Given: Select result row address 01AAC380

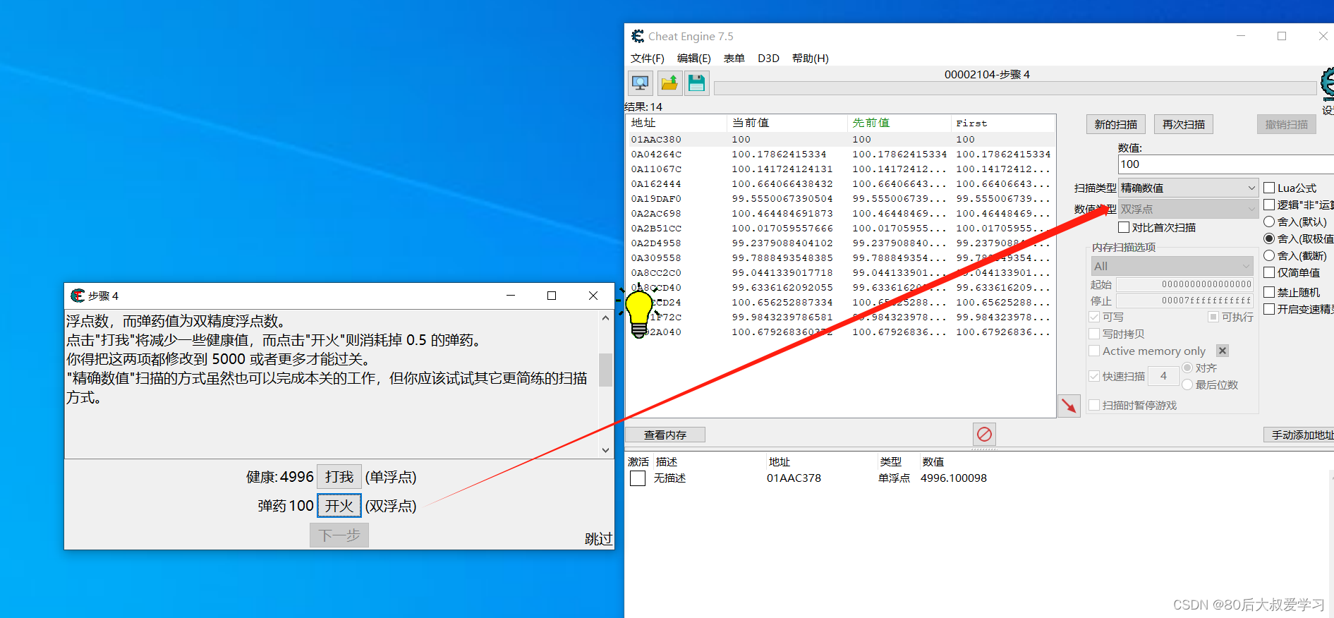Looking at the screenshot, I should (841, 140).
